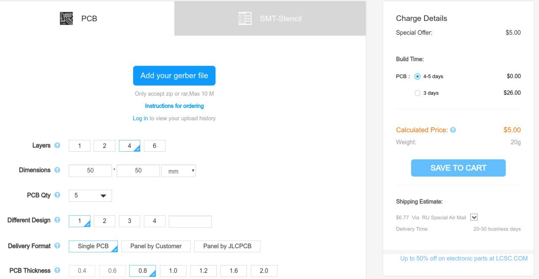The image size is (539, 279).
Task: Select the 3 days build time
Action: pyautogui.click(x=417, y=93)
